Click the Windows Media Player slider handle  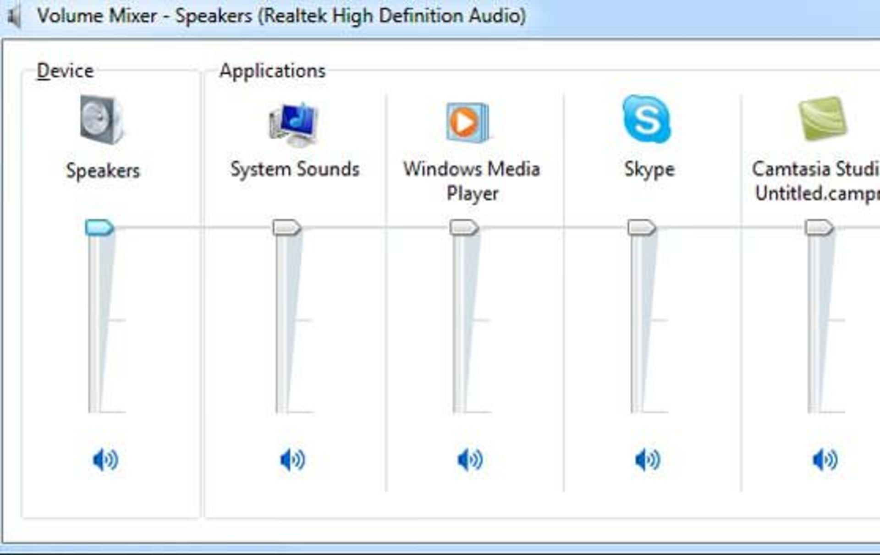(x=464, y=228)
